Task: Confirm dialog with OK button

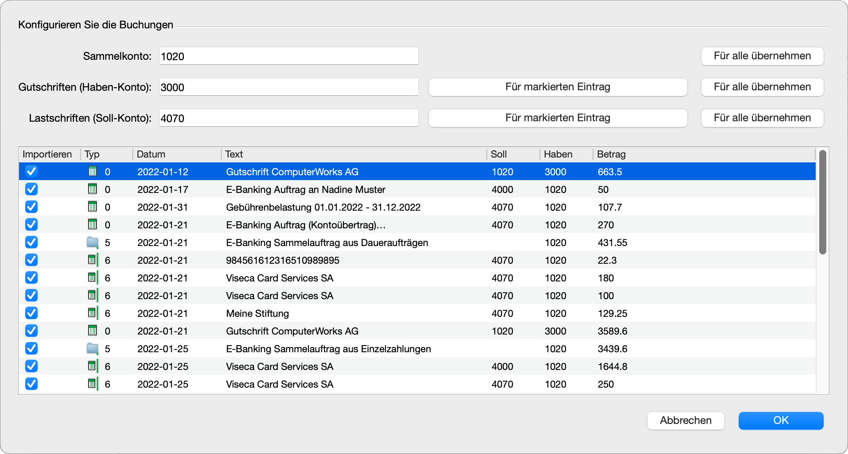Action: pyautogui.click(x=780, y=420)
